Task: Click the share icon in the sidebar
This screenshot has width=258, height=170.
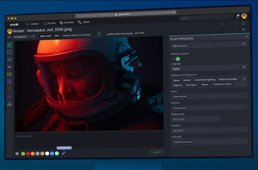Action: pos(9,89)
